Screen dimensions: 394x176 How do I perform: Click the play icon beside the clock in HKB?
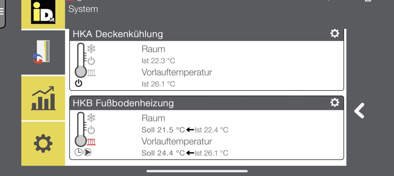(87, 152)
